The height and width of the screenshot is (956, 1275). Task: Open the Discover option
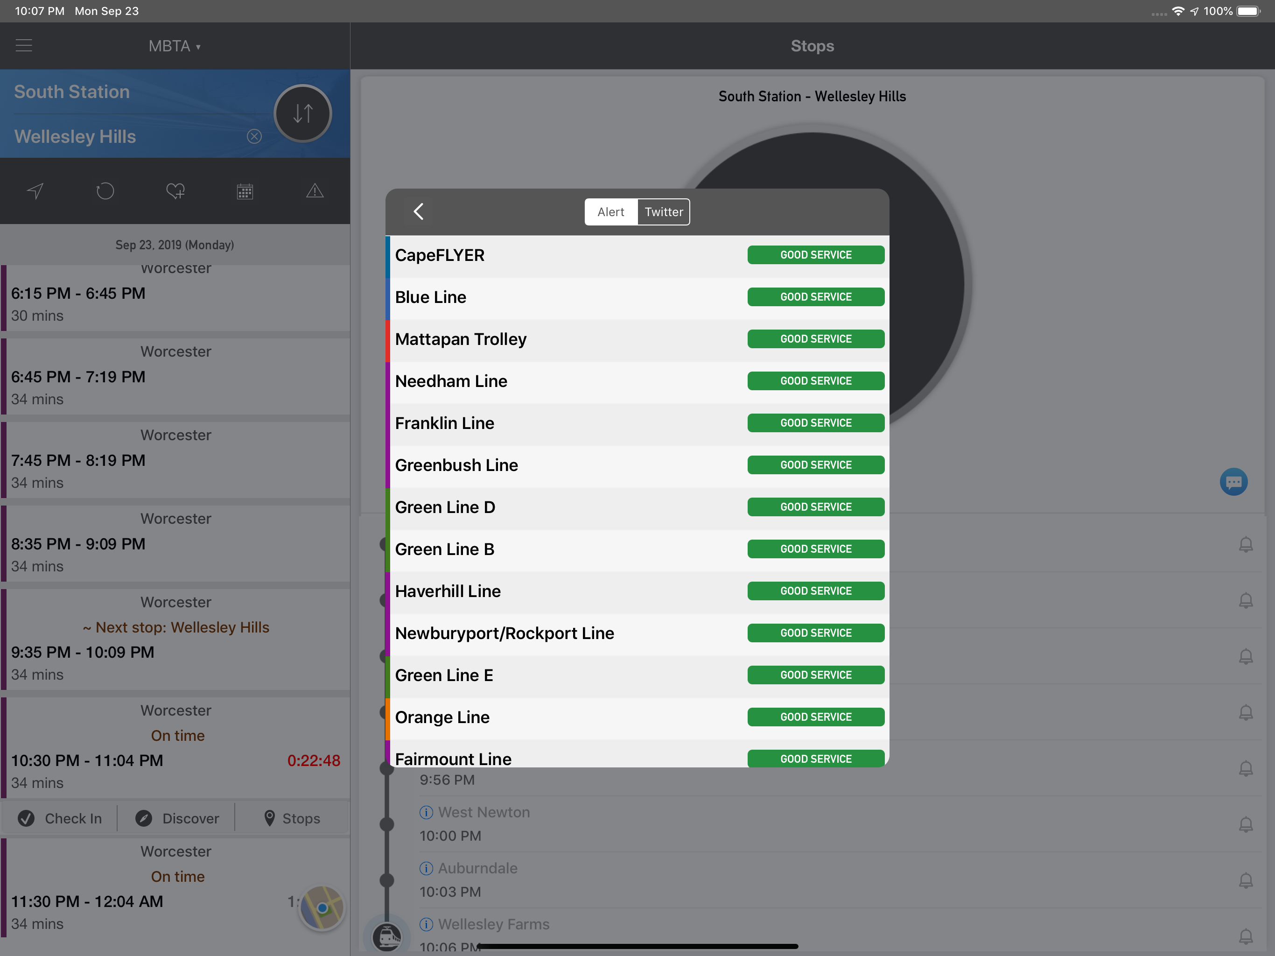[x=177, y=818]
